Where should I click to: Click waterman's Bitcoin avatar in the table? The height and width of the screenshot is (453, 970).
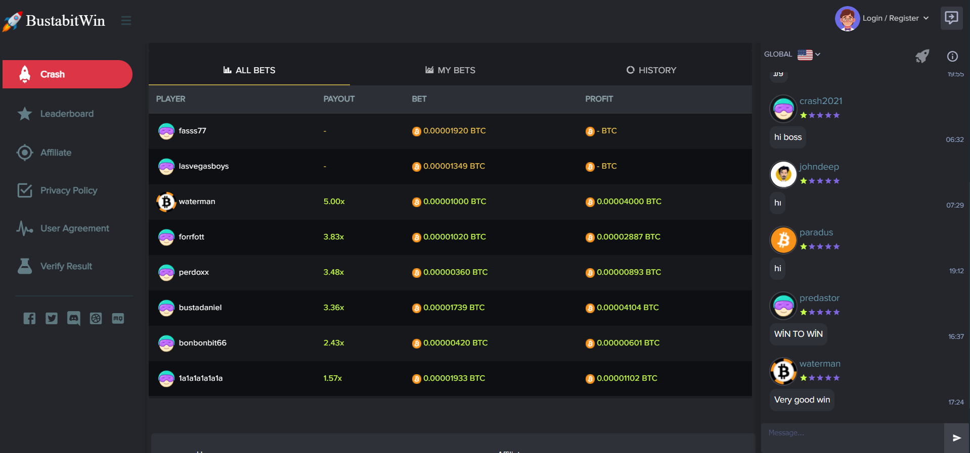tap(166, 202)
